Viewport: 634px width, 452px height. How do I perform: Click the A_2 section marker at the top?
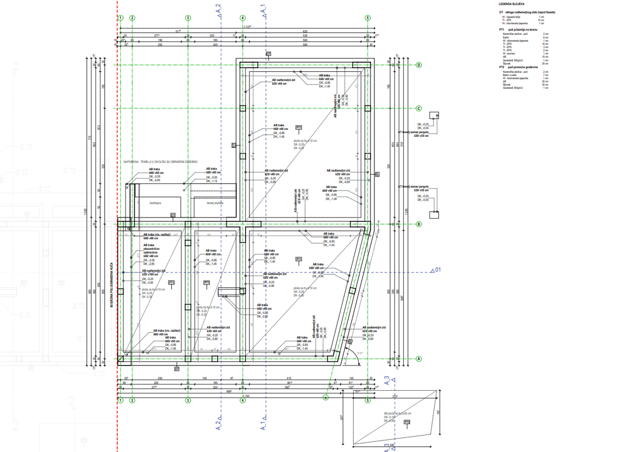(x=219, y=12)
